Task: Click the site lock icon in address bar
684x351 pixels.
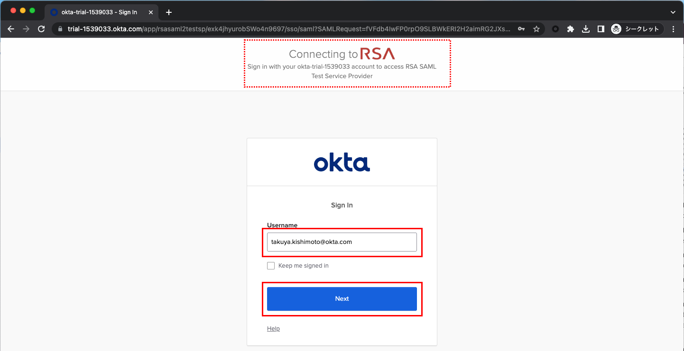Action: pyautogui.click(x=60, y=29)
